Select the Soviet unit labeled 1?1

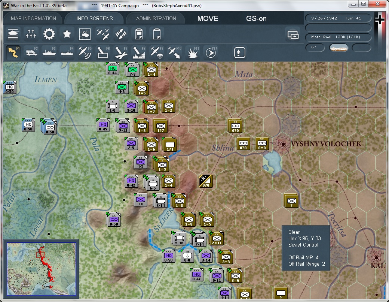click(x=169, y=144)
